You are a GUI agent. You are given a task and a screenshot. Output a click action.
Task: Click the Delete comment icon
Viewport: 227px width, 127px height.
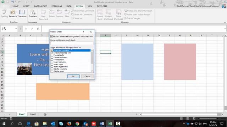tap(52, 13)
